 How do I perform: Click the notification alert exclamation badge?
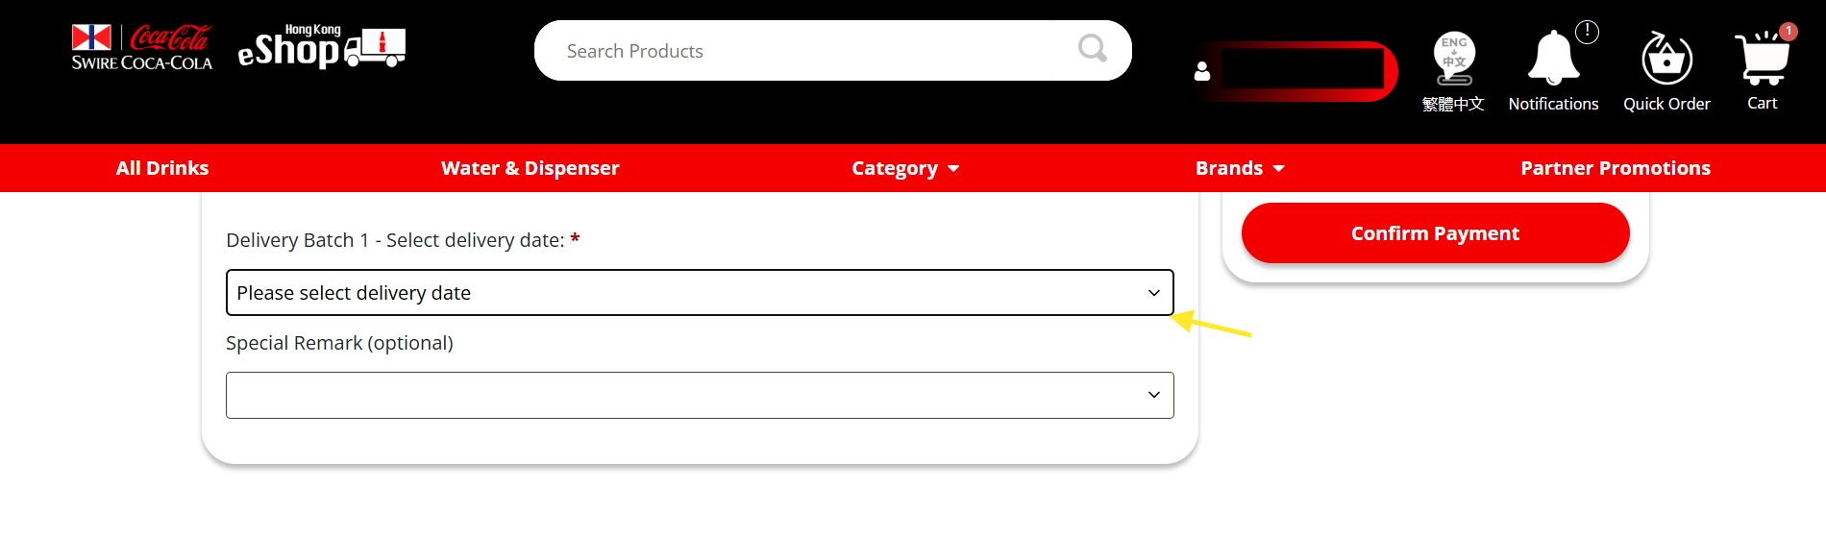pyautogui.click(x=1588, y=32)
